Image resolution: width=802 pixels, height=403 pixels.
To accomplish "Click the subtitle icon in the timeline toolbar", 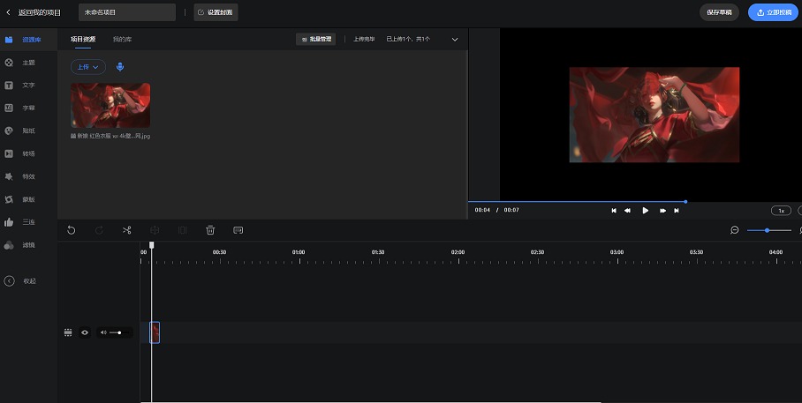I will click(238, 230).
